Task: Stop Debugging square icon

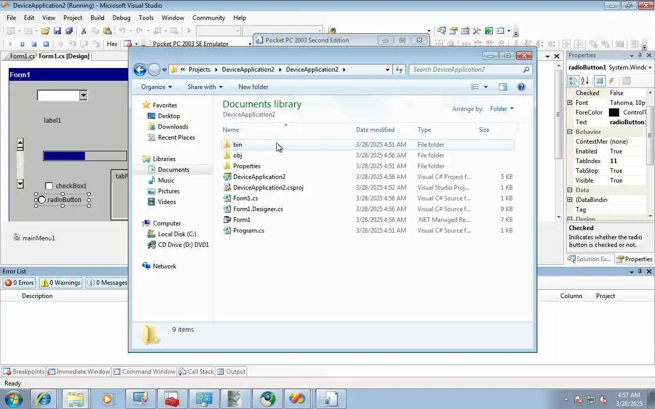Action: tap(34, 44)
